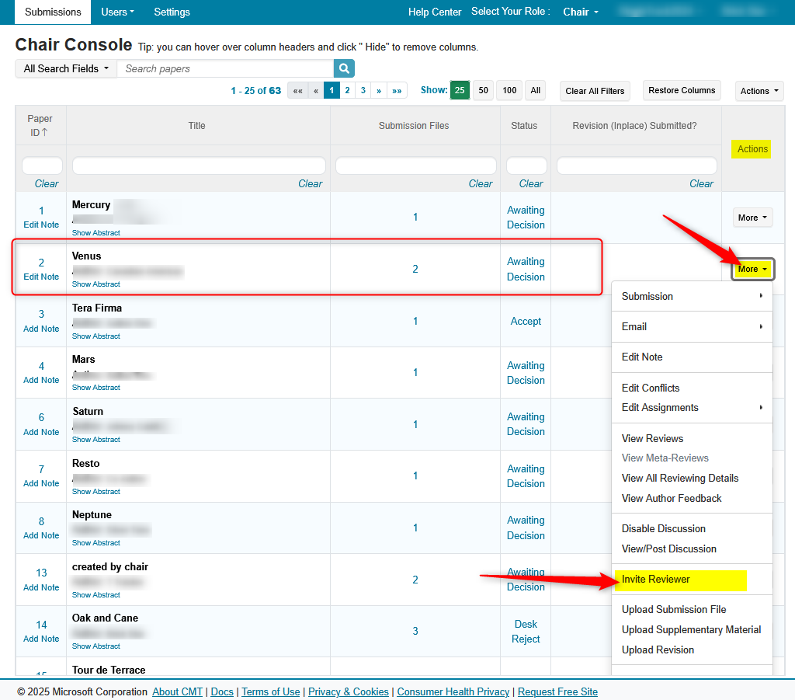The image size is (795, 700).
Task: Open the All Search Fields dropdown
Action: pyautogui.click(x=66, y=68)
